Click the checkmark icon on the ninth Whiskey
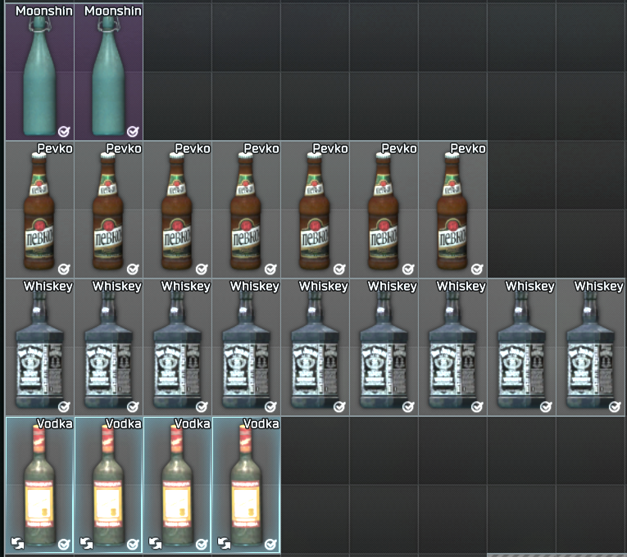This screenshot has width=627, height=557. click(614, 407)
